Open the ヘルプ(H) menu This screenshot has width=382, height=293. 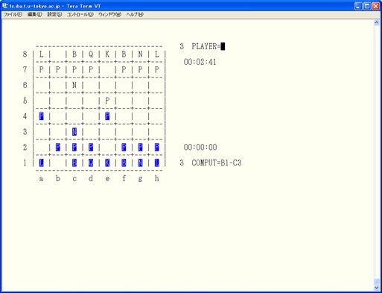pyautogui.click(x=135, y=14)
